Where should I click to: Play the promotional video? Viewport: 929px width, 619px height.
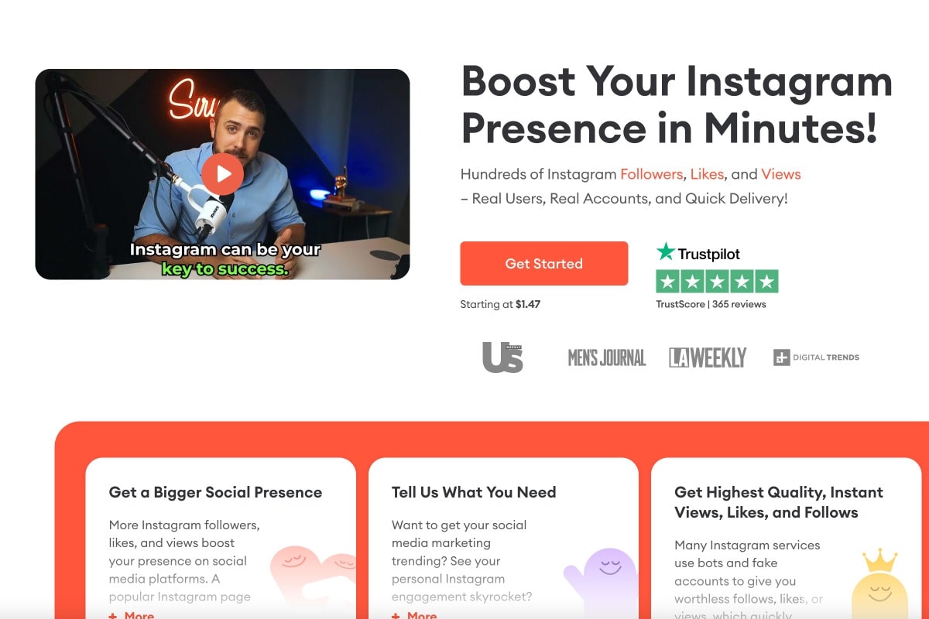point(223,173)
